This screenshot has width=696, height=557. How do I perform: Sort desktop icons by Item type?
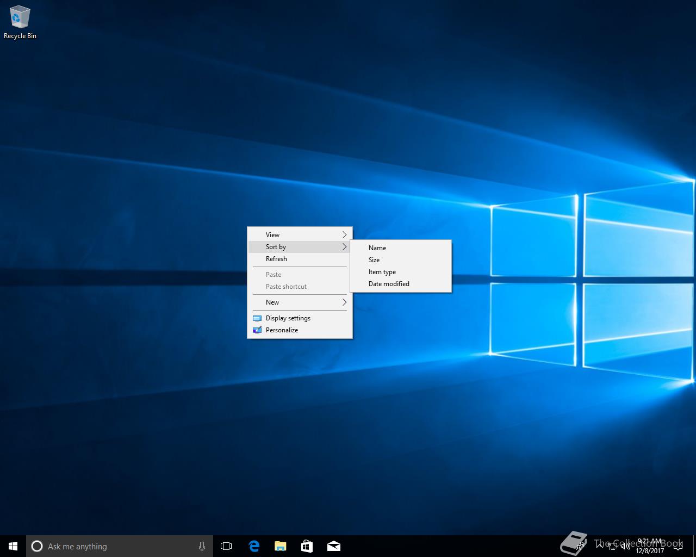click(x=401, y=272)
